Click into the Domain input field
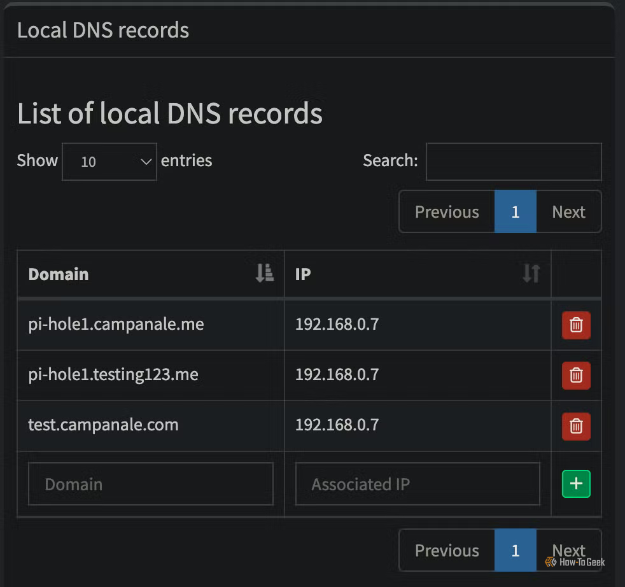Screen dimensions: 625x587 (151, 484)
